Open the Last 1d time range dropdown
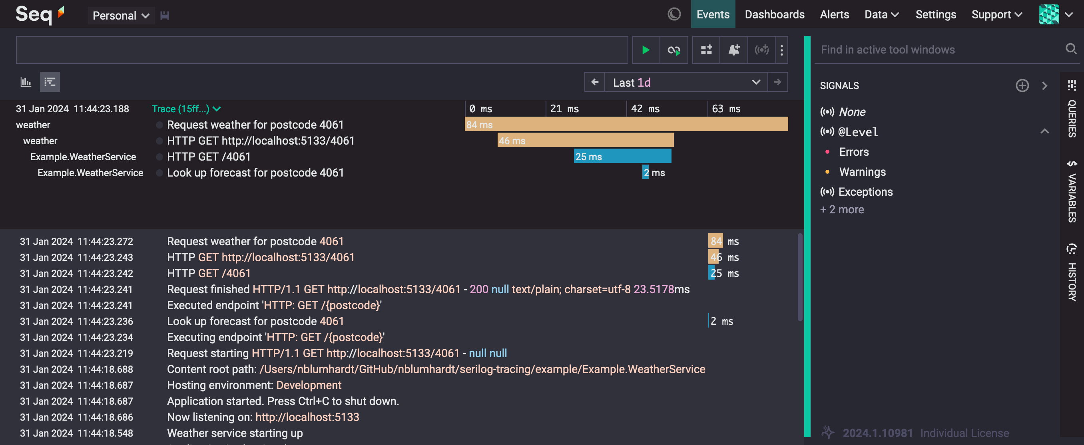The image size is (1084, 445). pyautogui.click(x=686, y=82)
